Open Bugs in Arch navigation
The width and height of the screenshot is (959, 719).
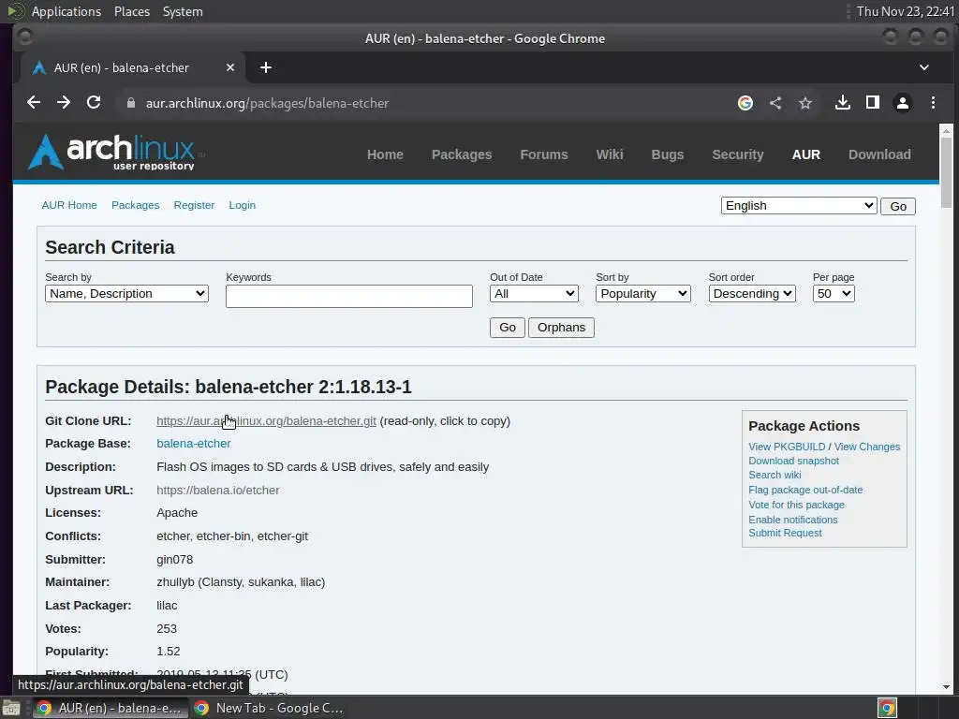(x=667, y=154)
